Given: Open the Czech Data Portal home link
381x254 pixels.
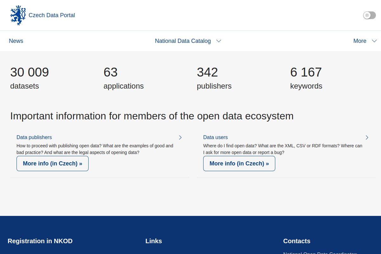Looking at the screenshot, I should [52, 15].
